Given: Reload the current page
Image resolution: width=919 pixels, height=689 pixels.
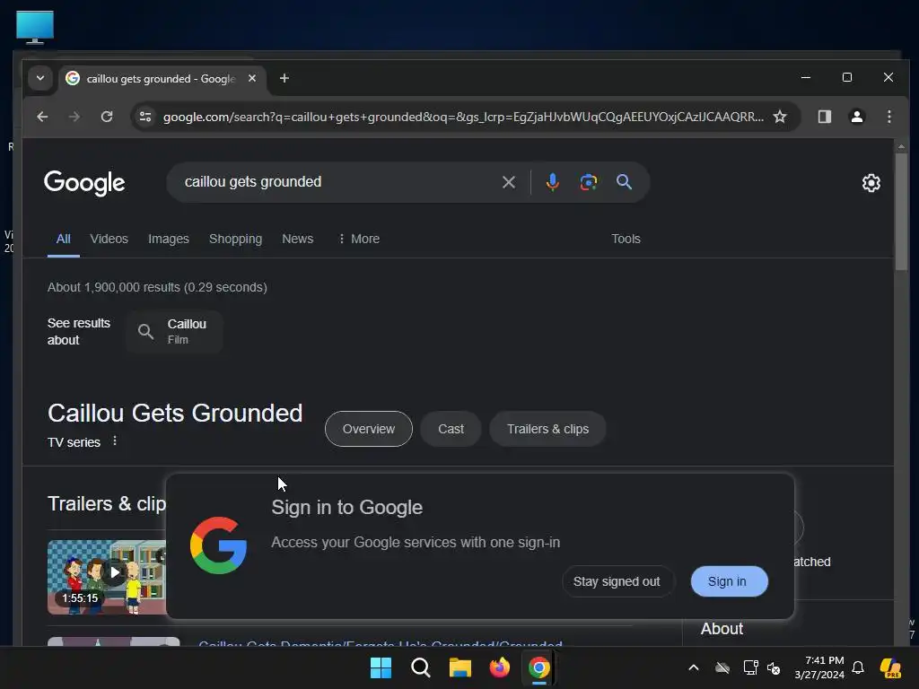Looking at the screenshot, I should [107, 117].
